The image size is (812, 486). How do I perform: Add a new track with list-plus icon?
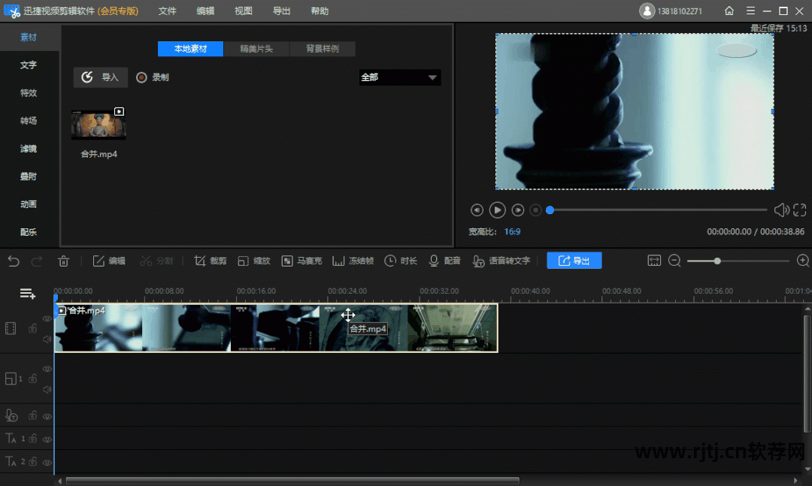[x=28, y=294]
